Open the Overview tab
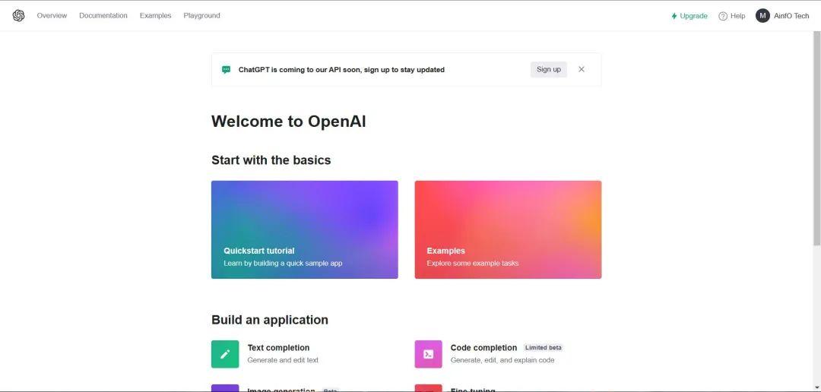The width and height of the screenshot is (821, 392). tap(52, 16)
